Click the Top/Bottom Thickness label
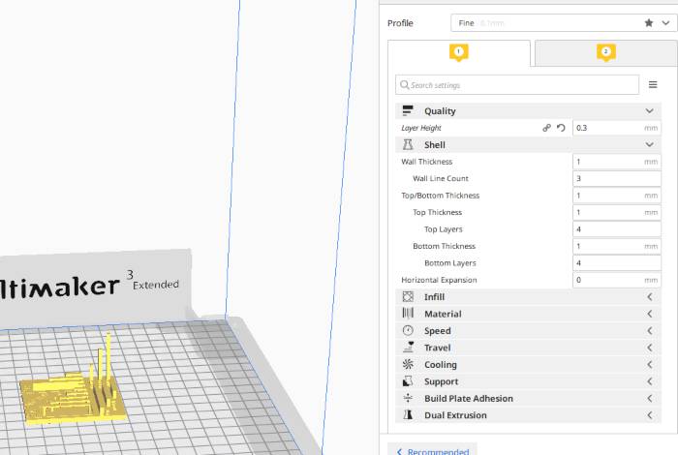 (x=440, y=196)
